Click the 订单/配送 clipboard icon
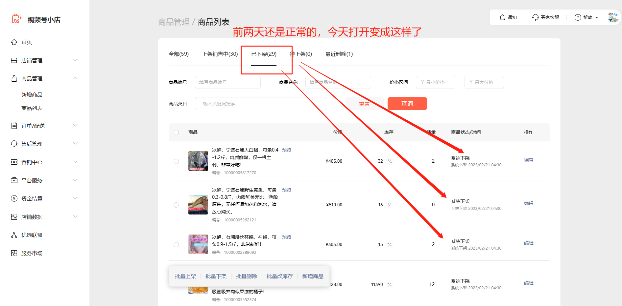This screenshot has height=306, width=622. click(x=14, y=126)
